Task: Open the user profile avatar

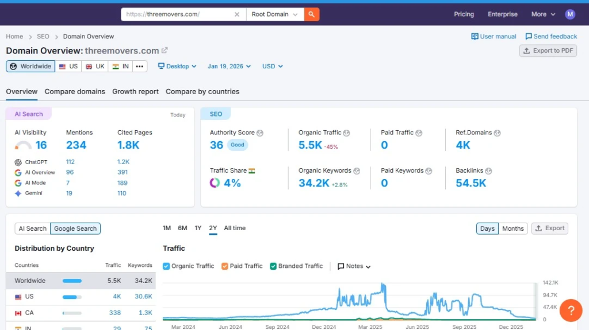Action: coord(569,14)
